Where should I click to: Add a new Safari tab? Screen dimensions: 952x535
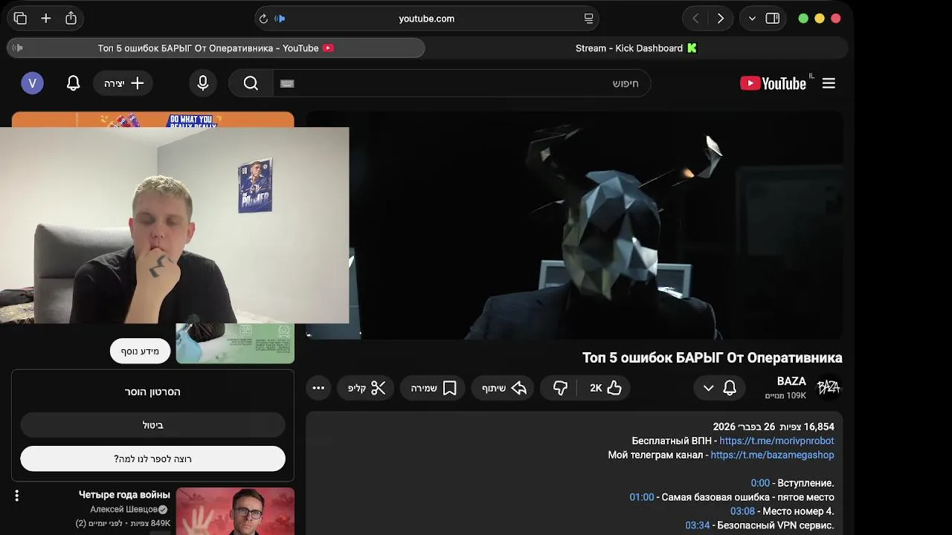[x=46, y=19]
